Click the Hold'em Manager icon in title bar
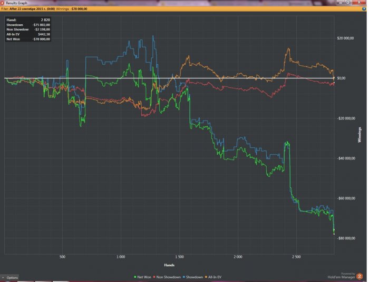This screenshot has width=369, height=282. [x=3, y=3]
